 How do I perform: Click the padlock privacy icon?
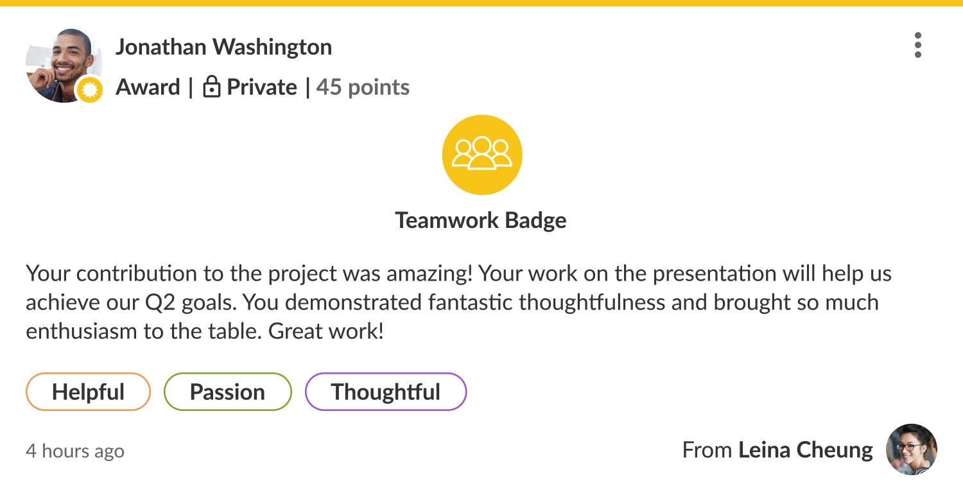[211, 87]
